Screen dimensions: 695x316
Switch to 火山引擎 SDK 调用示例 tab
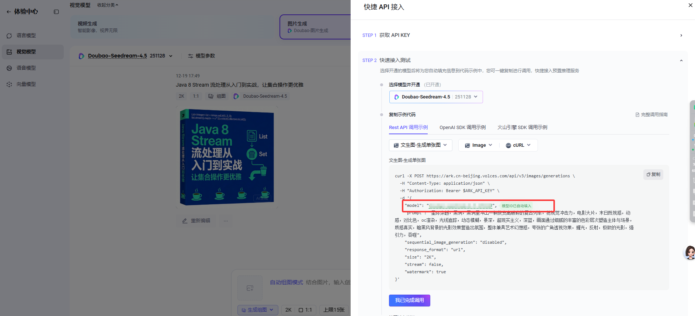coord(522,128)
